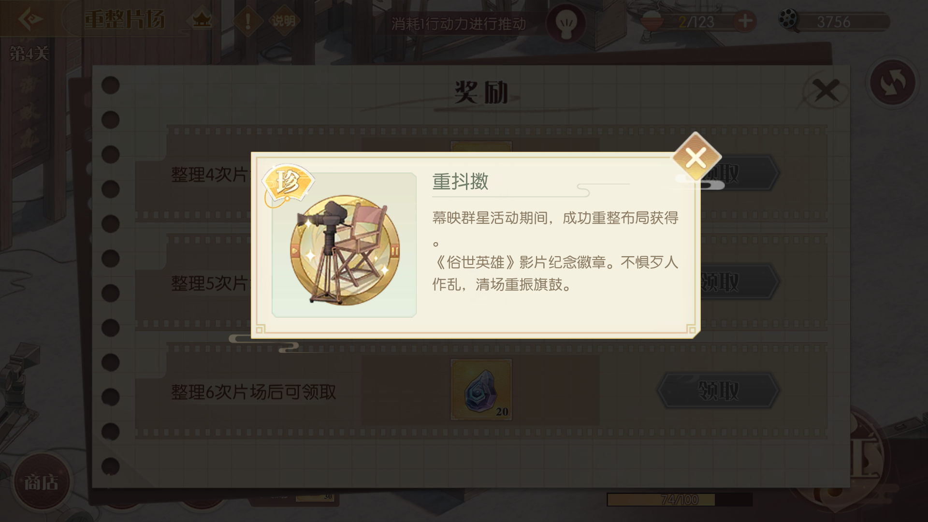Tap the 重整片场 title label
928x522 pixels.
pos(125,20)
